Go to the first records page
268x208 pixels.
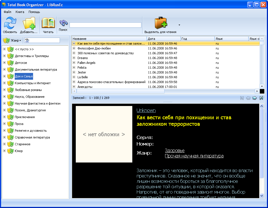point(242,98)
